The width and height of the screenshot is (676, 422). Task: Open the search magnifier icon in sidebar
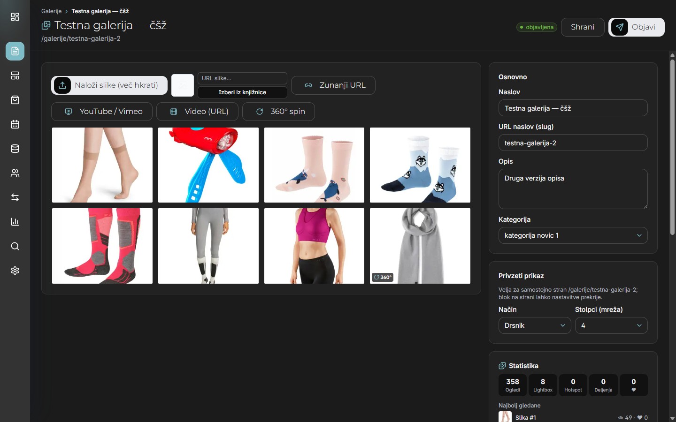pyautogui.click(x=15, y=246)
